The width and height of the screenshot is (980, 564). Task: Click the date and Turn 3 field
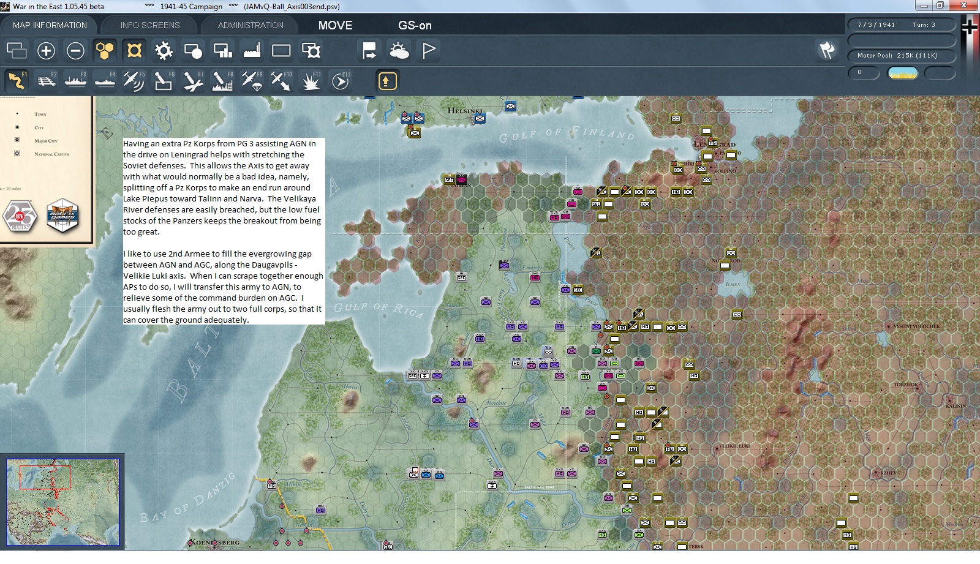point(902,24)
